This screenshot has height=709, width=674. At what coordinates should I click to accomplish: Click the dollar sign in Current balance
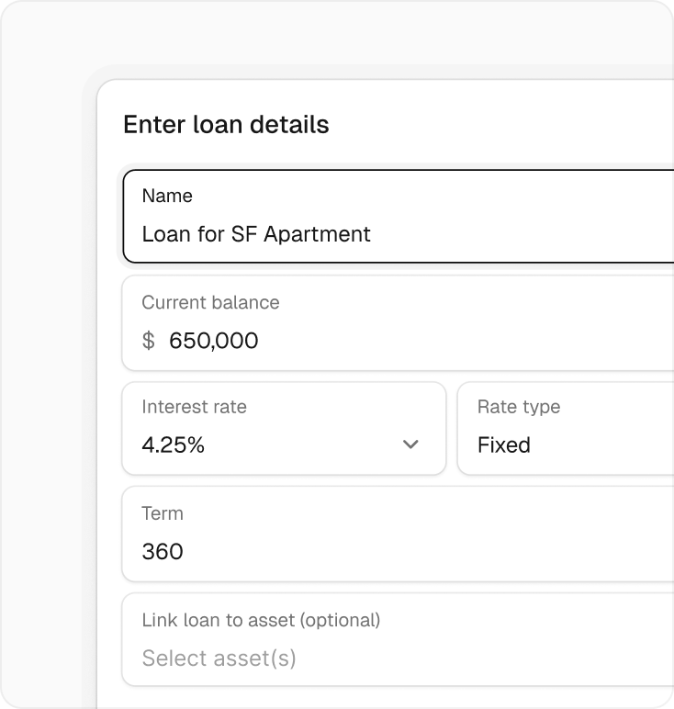(149, 341)
